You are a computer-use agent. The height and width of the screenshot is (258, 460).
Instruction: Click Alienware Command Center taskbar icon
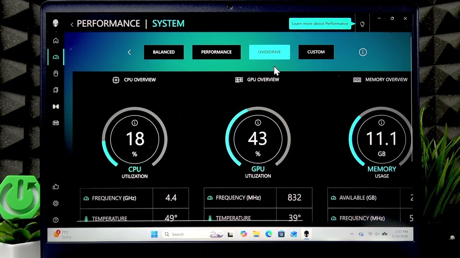[x=306, y=234]
